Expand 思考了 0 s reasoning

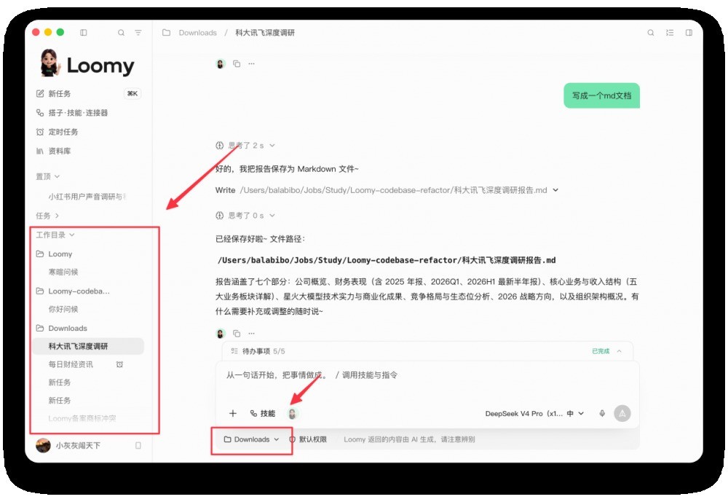click(245, 216)
